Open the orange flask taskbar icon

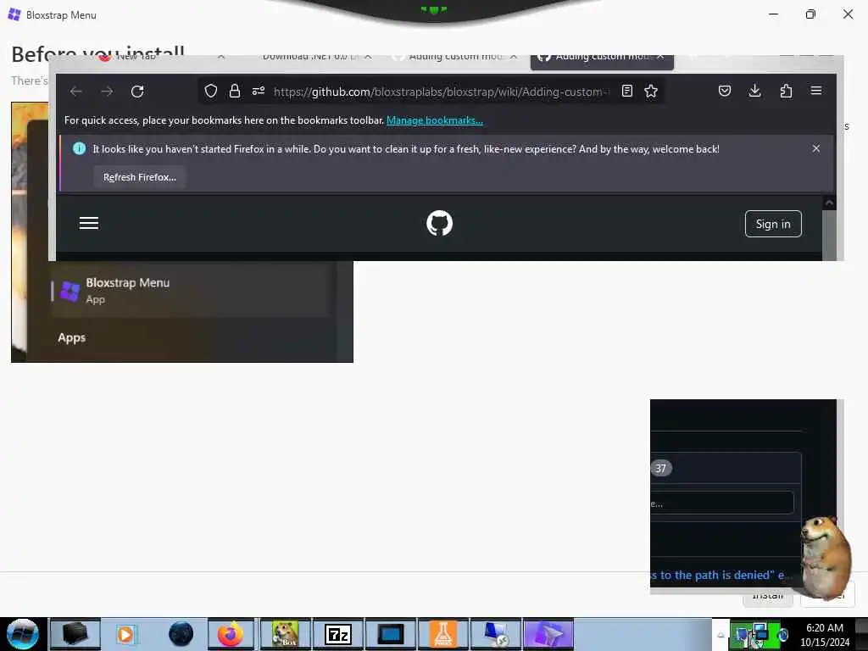pos(442,634)
